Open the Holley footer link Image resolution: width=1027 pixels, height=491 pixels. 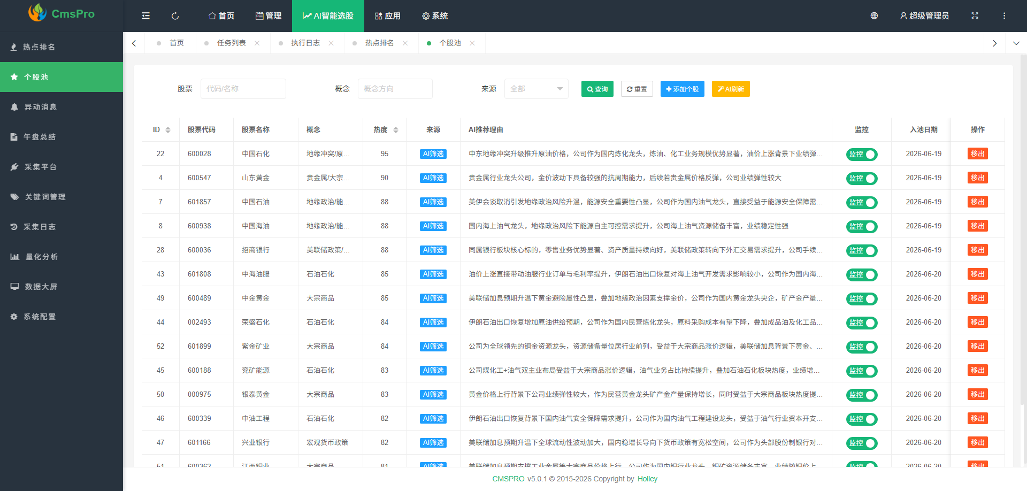pyautogui.click(x=647, y=479)
